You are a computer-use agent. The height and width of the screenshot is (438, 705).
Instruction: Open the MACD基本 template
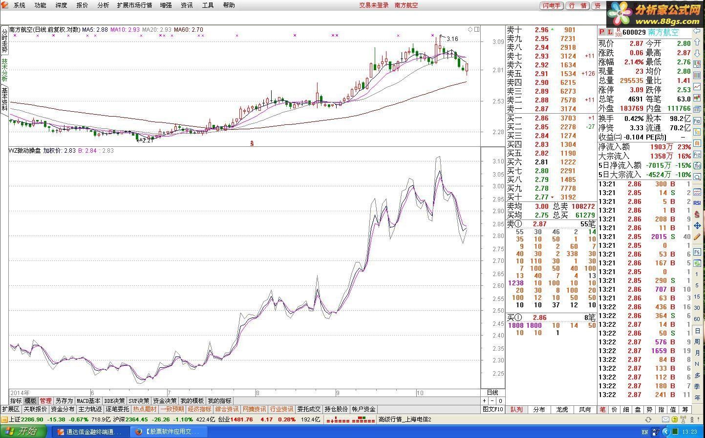(88, 400)
